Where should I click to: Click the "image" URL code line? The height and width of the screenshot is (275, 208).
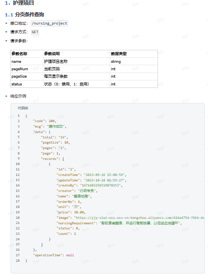pos(131,218)
